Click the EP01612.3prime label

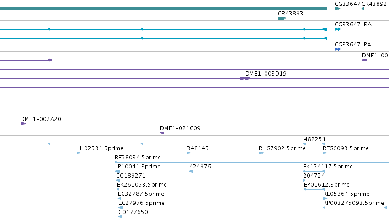[x=327, y=185]
